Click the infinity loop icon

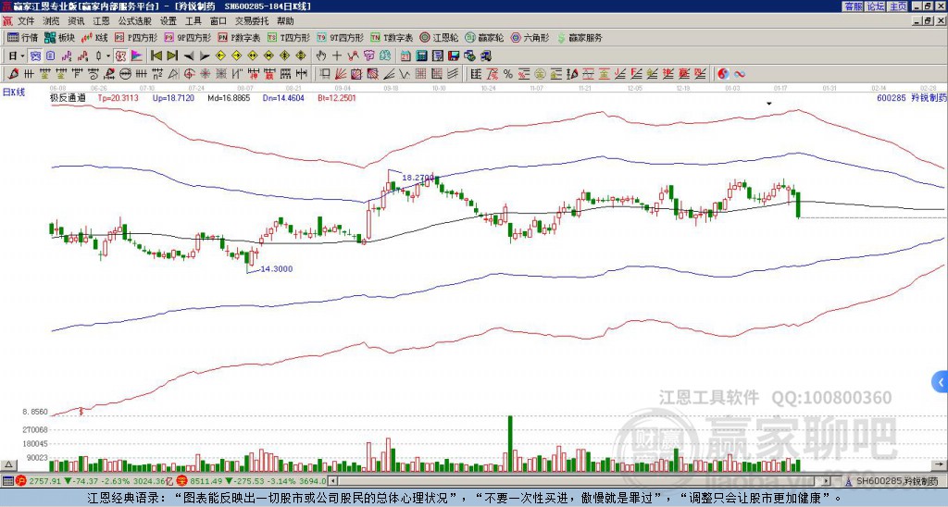(x=739, y=74)
